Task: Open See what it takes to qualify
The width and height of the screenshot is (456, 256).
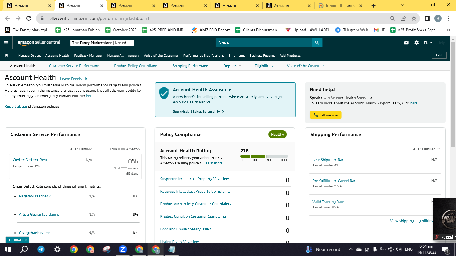Action: point(199,111)
